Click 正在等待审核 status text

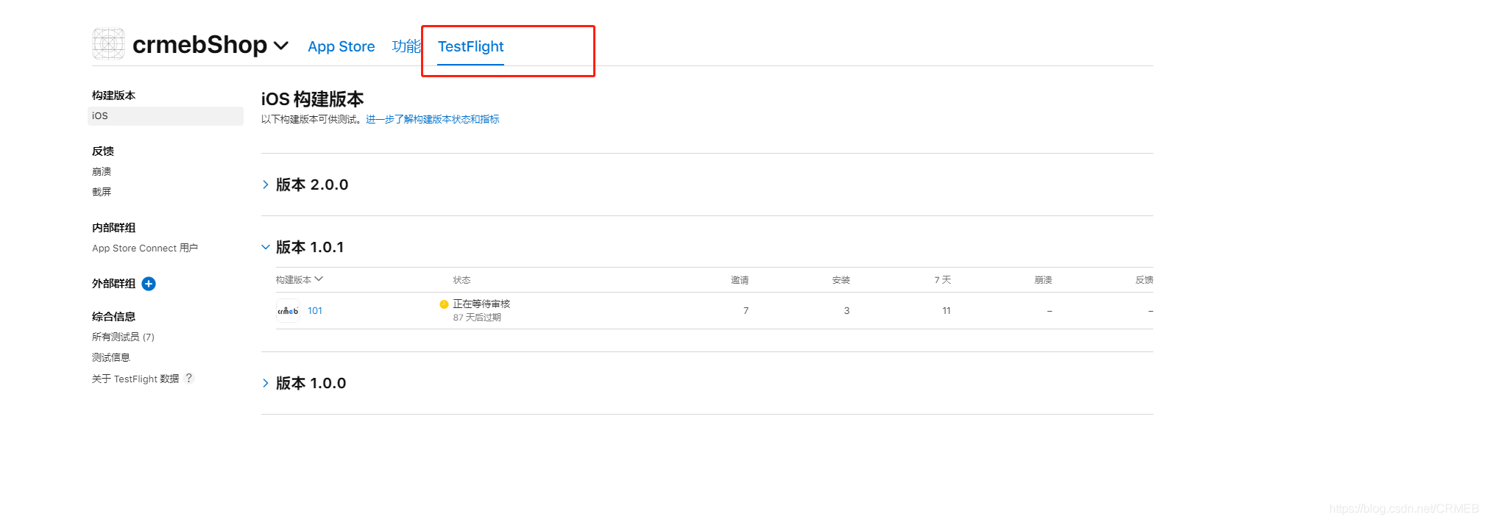pos(481,304)
